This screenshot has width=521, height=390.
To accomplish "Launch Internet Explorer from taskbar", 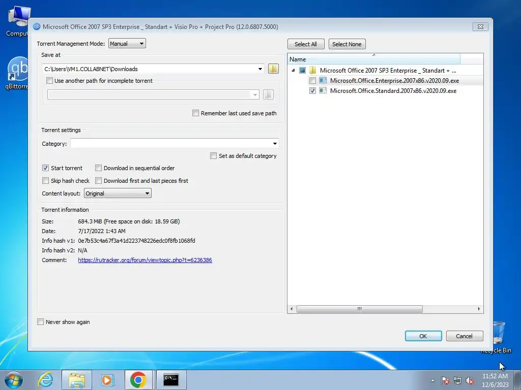I will tap(45, 380).
